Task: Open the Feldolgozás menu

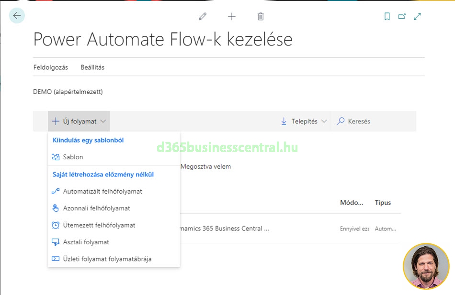Action: click(x=51, y=67)
